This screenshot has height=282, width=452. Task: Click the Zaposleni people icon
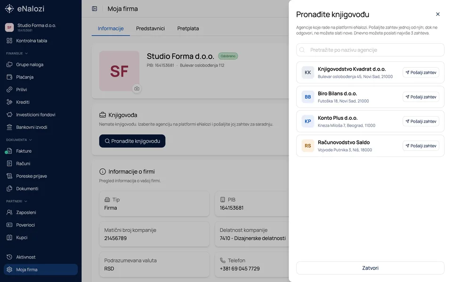(x=9, y=212)
